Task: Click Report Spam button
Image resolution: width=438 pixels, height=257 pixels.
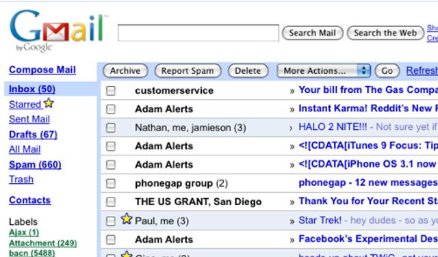Action: point(188,71)
